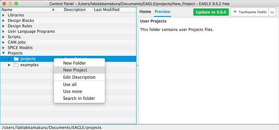Click the Tsuchiyama Toshki account button

click(x=250, y=12)
